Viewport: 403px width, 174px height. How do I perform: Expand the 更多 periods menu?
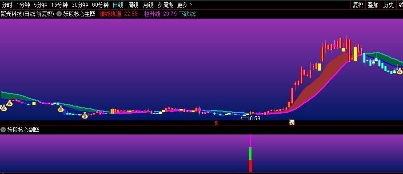click(184, 5)
